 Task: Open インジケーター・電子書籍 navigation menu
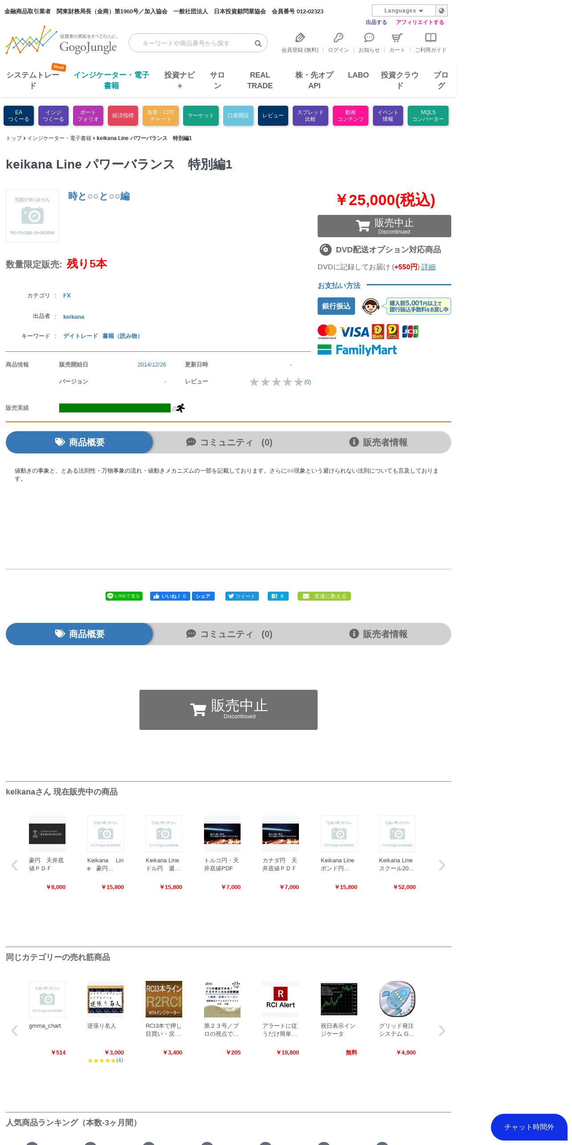pyautogui.click(x=111, y=80)
